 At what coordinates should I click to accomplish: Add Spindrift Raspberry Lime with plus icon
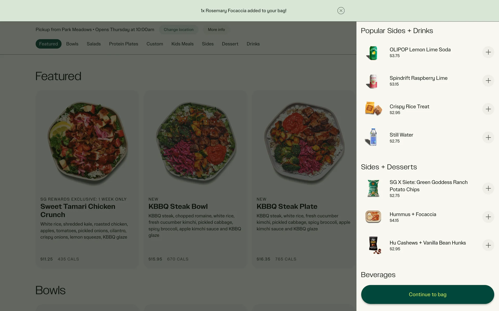(x=488, y=81)
